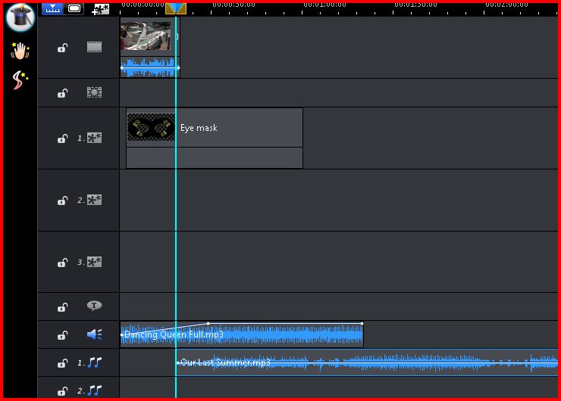Select the Dancing Queen Full.mp3 audio clip
The height and width of the screenshot is (401, 561).
pos(288,335)
